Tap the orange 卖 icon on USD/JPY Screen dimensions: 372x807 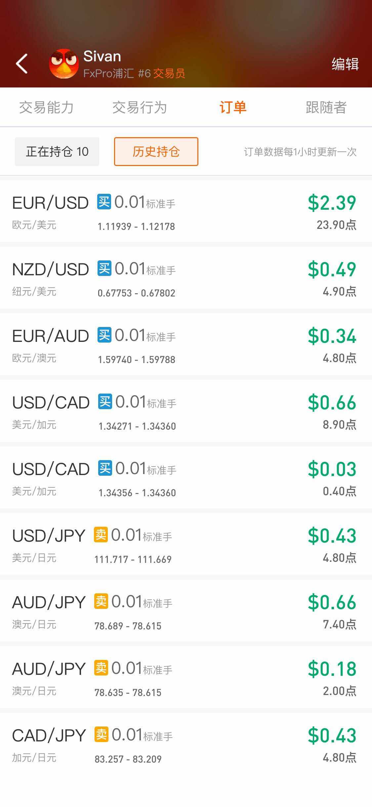pyautogui.click(x=101, y=535)
